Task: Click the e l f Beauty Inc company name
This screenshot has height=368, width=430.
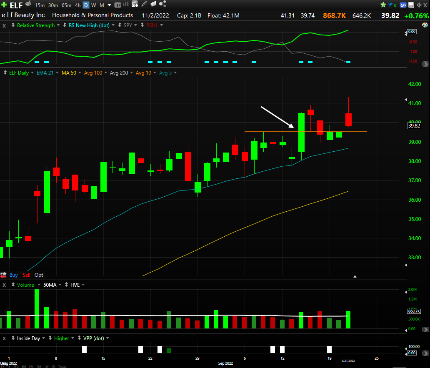Action: [23, 15]
